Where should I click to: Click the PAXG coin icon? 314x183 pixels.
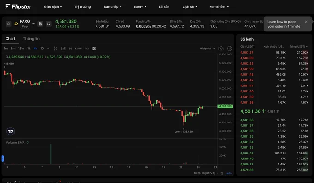tap(16, 24)
